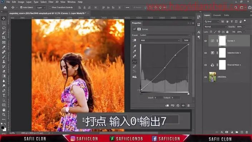Screen dimensions: 252x142
Task: Select the History Brush tool
Action: pyautogui.click(x=4, y=67)
